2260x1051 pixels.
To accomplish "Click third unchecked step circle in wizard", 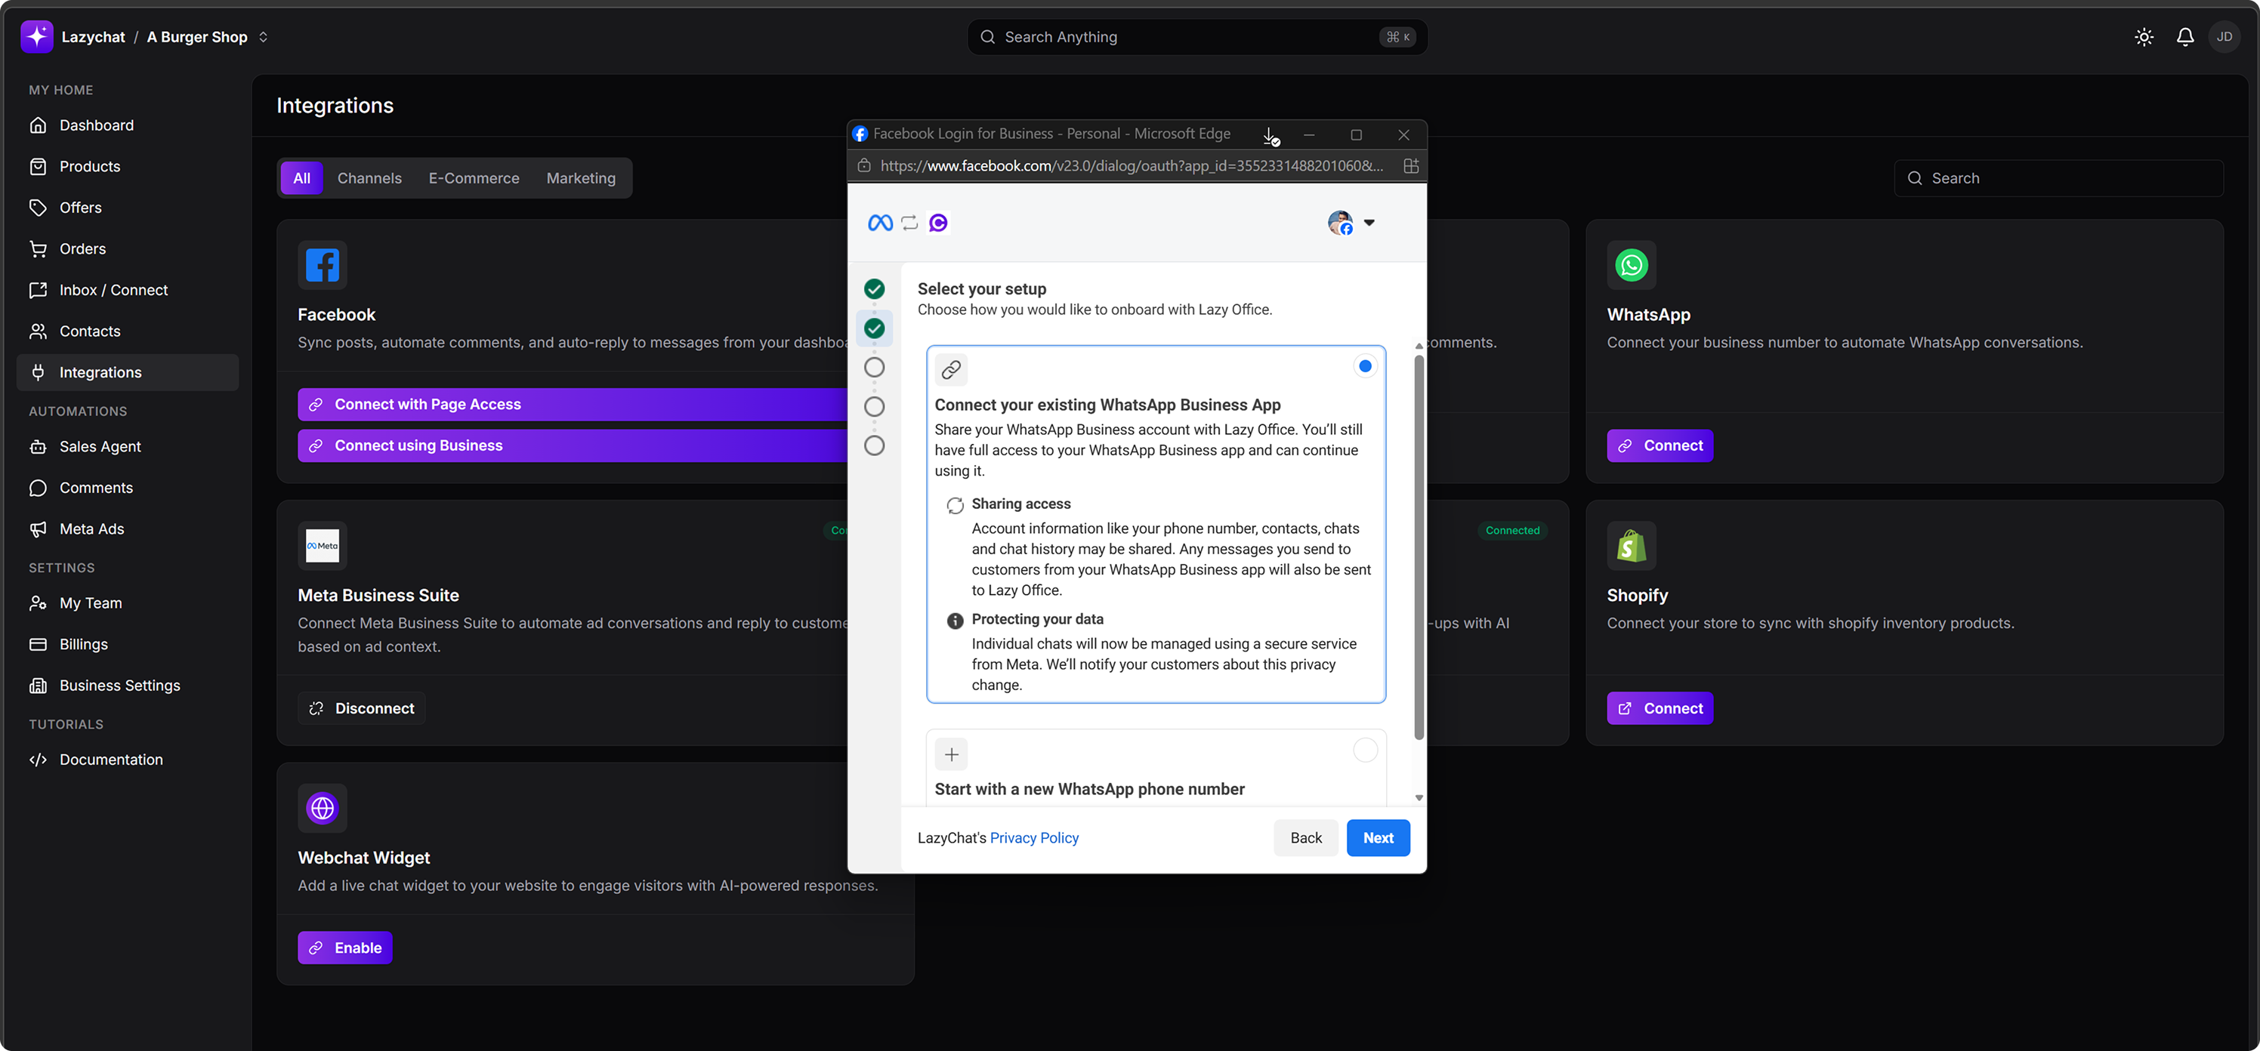I will coord(874,445).
